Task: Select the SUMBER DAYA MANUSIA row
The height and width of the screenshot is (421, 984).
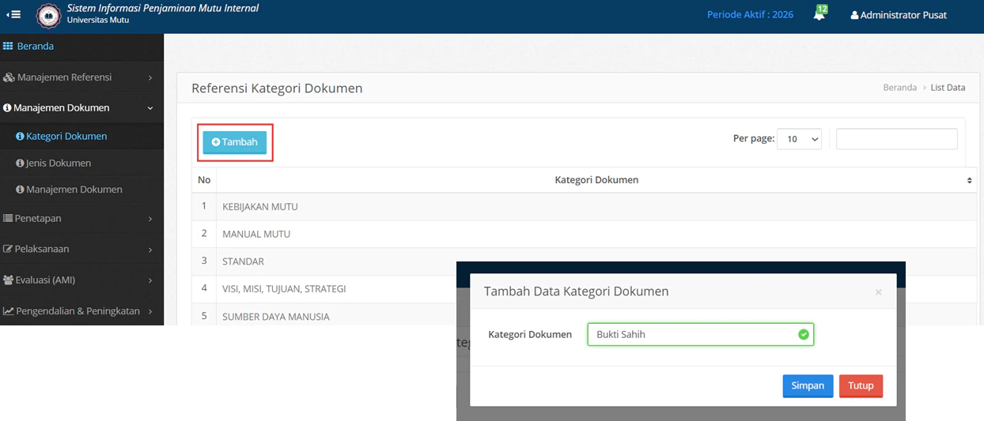Action: 324,314
